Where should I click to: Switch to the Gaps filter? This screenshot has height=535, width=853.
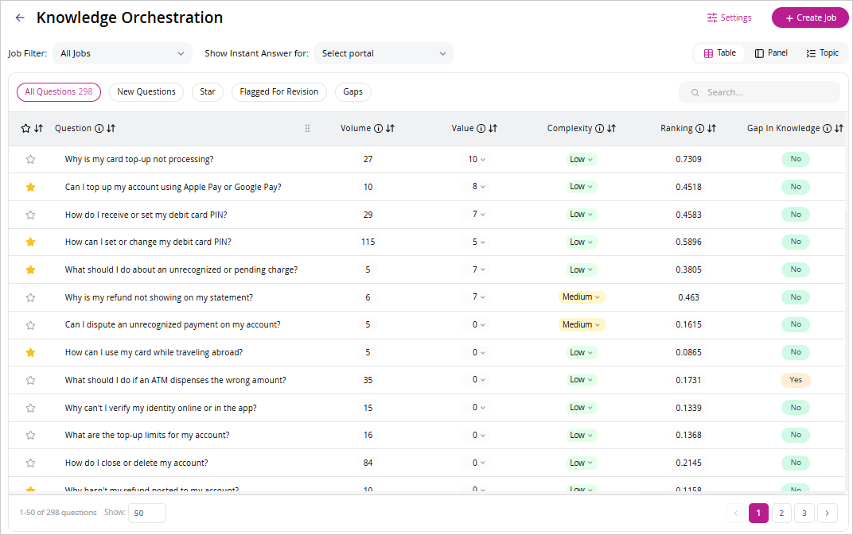click(353, 92)
